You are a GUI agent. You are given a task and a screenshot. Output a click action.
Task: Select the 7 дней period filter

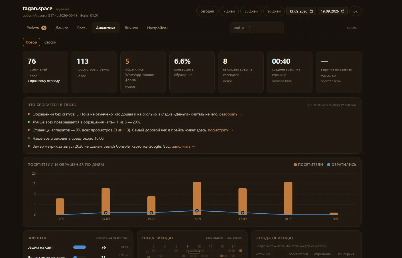229,11
